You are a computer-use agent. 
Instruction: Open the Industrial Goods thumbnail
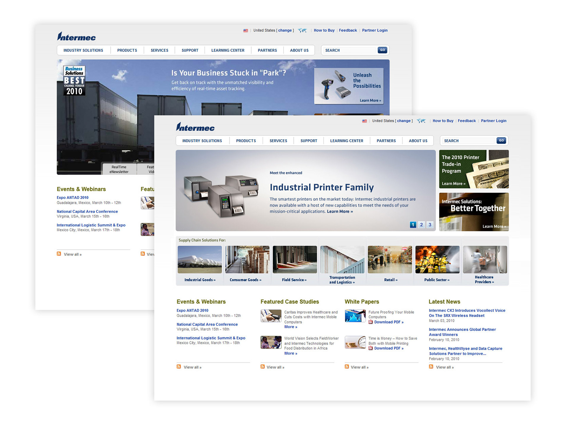tap(200, 259)
